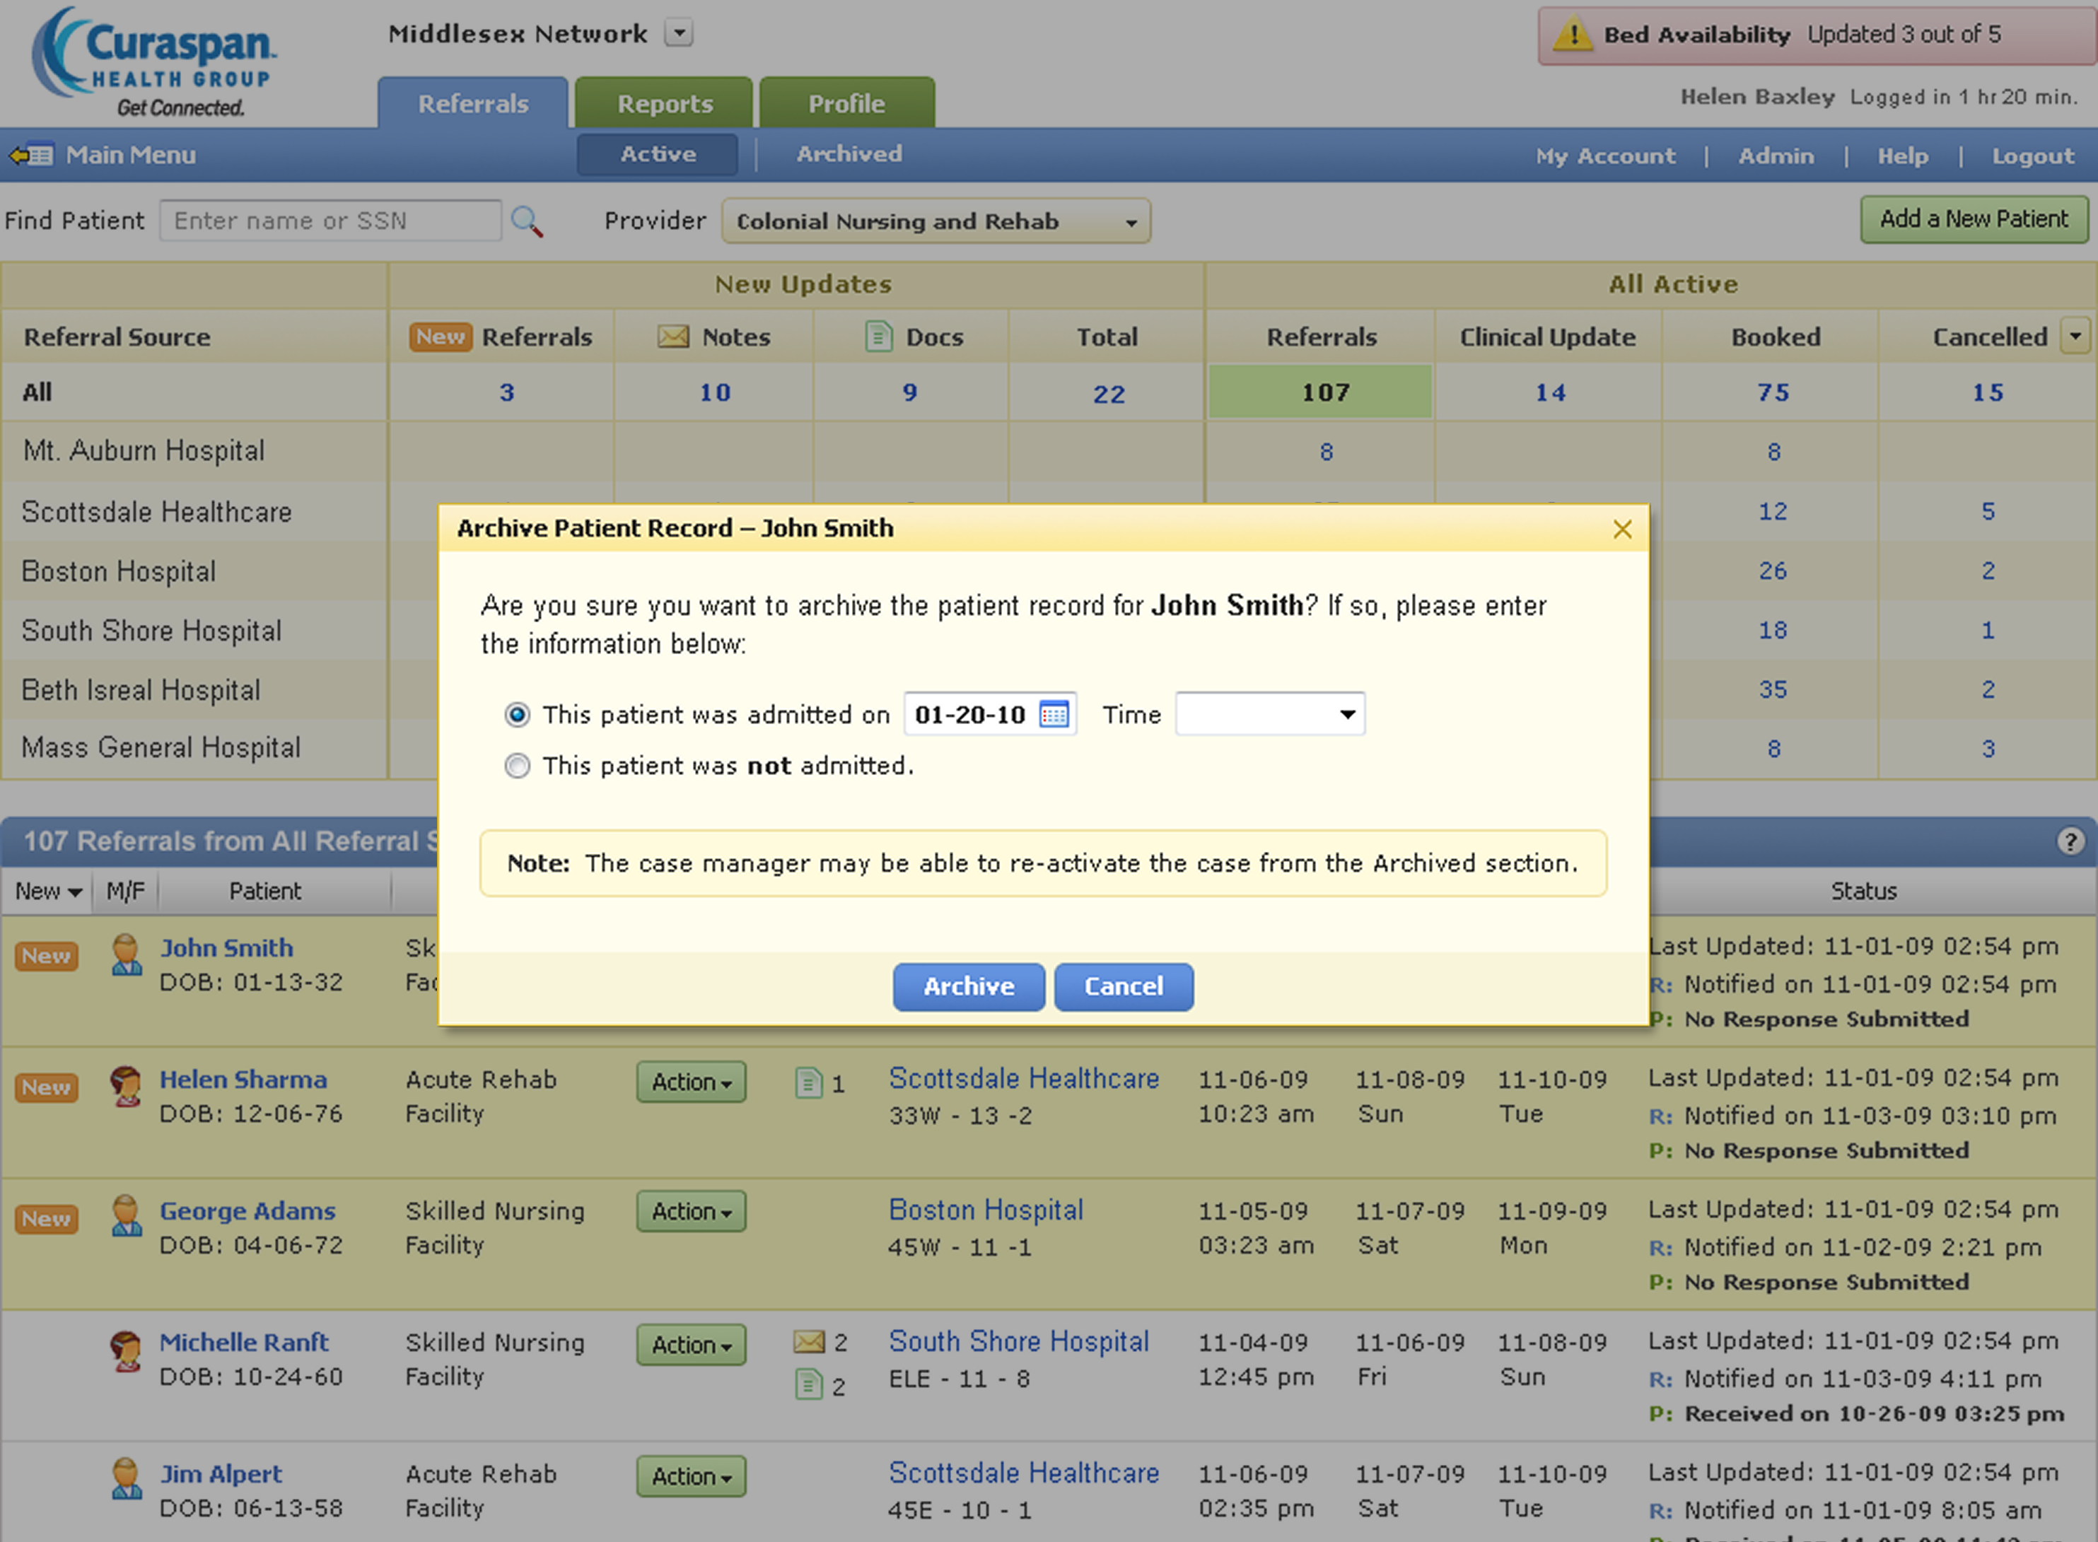Open the Time dropdown
Image resolution: width=2098 pixels, height=1542 pixels.
click(x=1269, y=715)
